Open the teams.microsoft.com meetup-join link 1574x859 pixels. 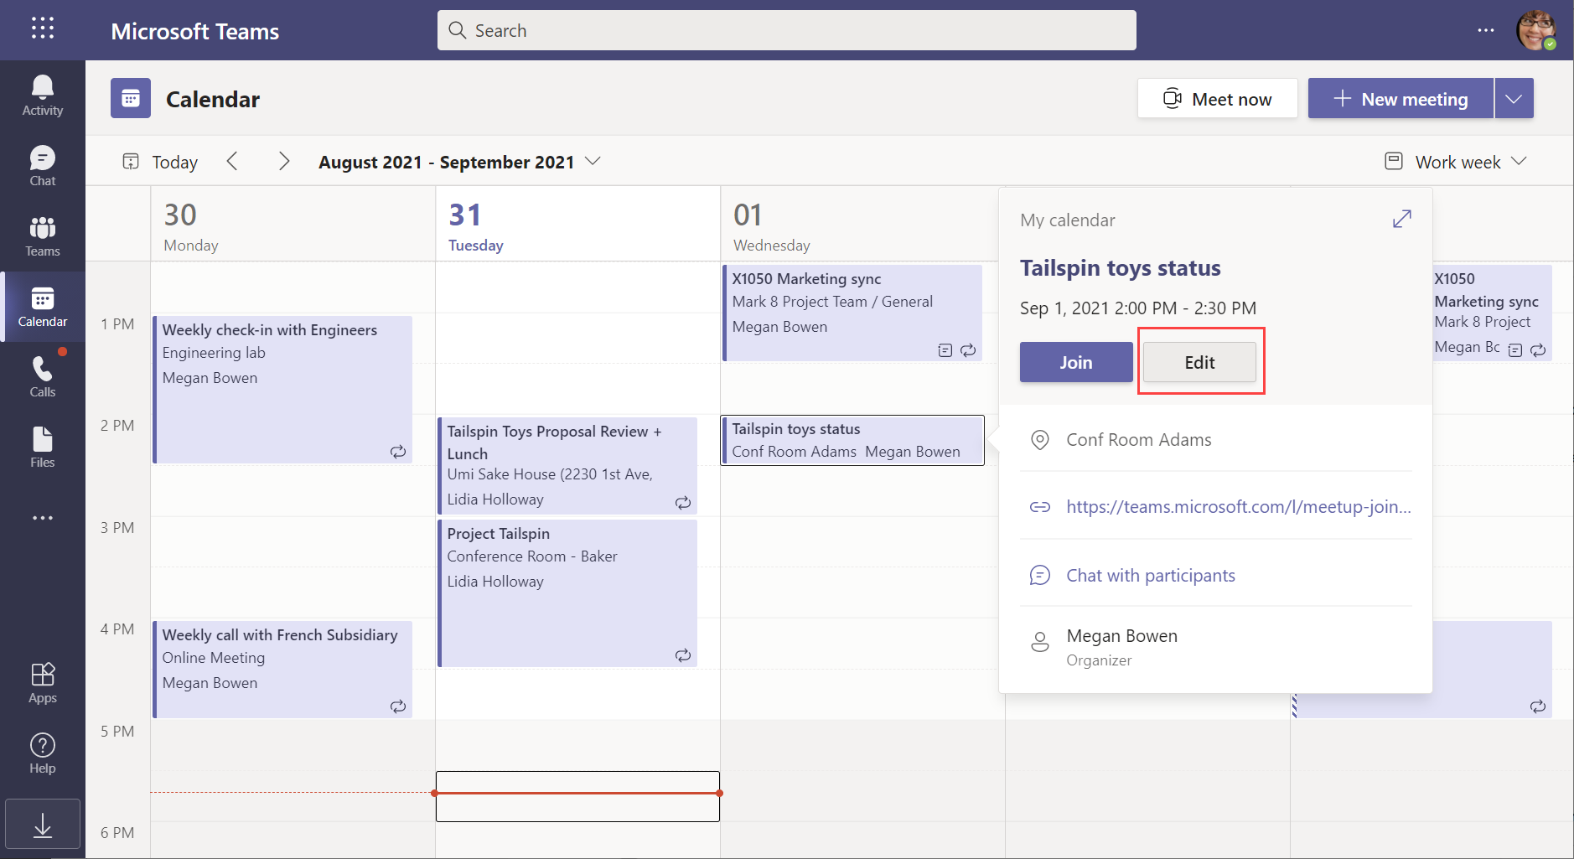pyautogui.click(x=1239, y=507)
